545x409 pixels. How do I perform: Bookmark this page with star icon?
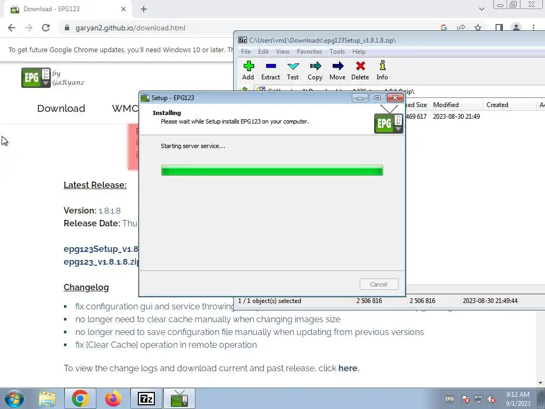point(478,28)
